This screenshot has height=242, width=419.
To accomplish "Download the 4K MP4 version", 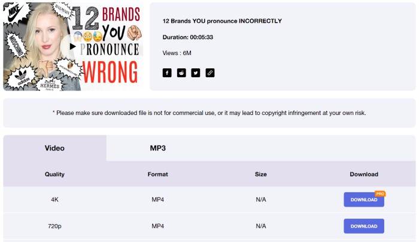I will (364, 199).
